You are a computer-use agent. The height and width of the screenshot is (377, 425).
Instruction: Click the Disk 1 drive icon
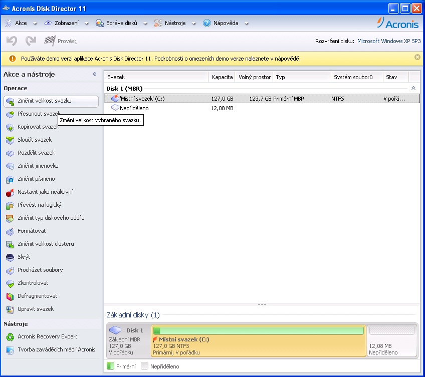pyautogui.click(x=115, y=330)
